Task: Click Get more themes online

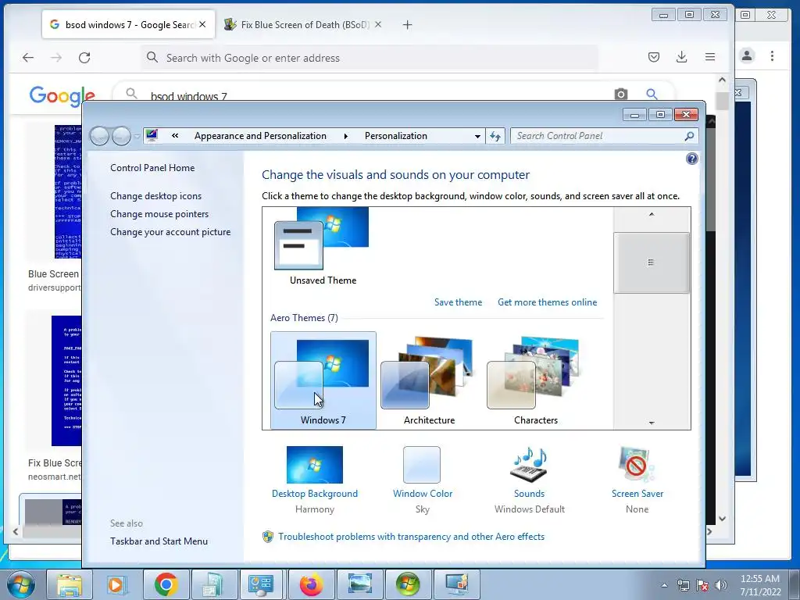Action: coord(547,302)
